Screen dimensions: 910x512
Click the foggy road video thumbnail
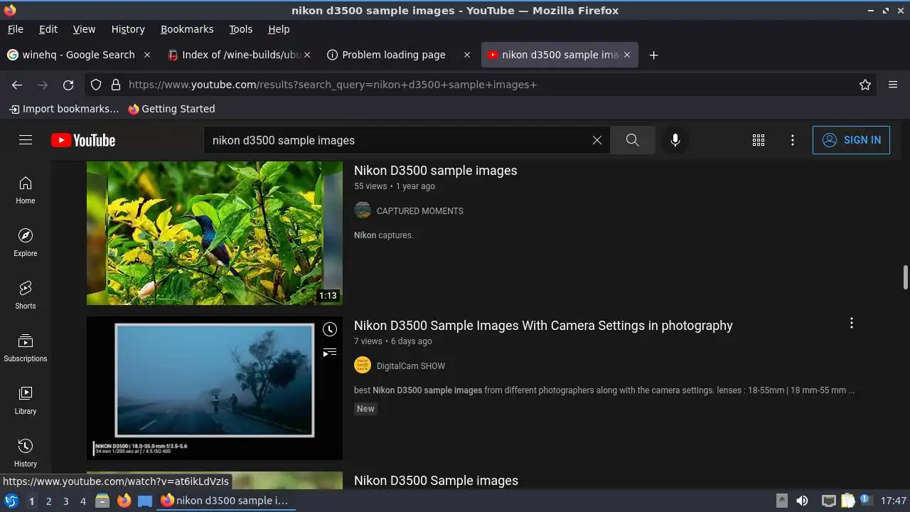coord(215,388)
